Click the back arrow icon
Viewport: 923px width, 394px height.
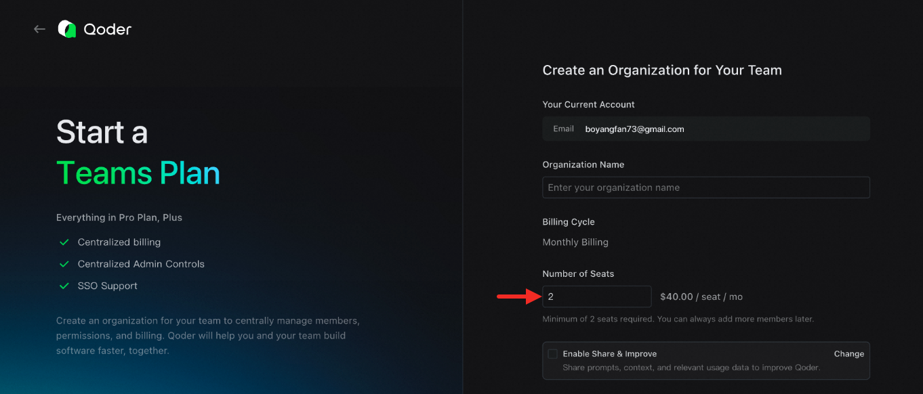click(x=39, y=29)
